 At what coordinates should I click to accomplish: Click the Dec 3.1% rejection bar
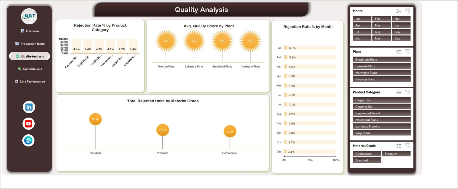click(x=285, y=152)
